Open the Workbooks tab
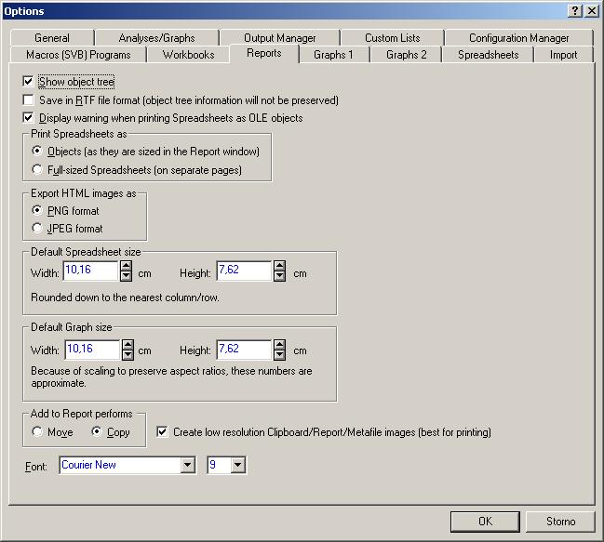The height and width of the screenshot is (542, 604). (x=188, y=55)
